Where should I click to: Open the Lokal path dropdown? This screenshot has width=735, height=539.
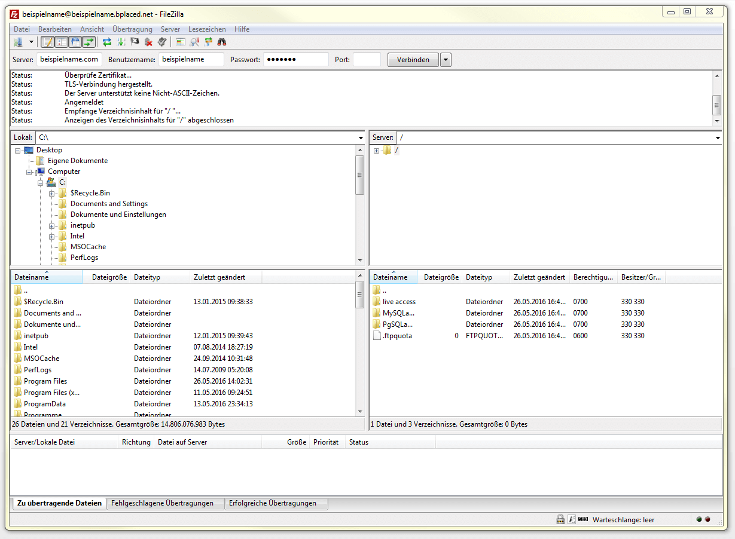tap(361, 137)
